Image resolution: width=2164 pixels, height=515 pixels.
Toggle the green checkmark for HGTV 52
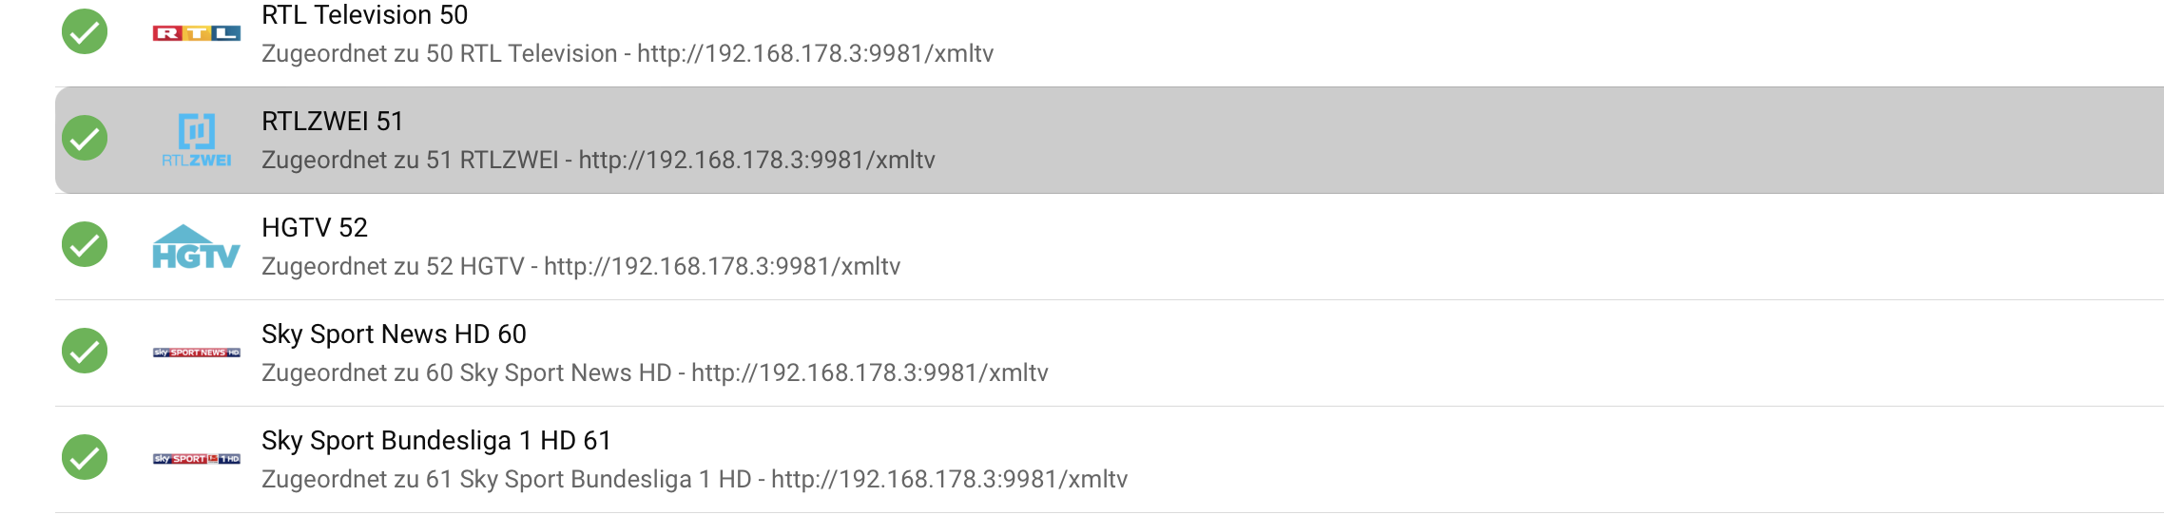85,245
